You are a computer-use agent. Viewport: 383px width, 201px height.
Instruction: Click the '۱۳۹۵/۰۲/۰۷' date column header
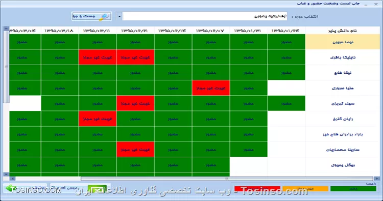[x=211, y=31]
